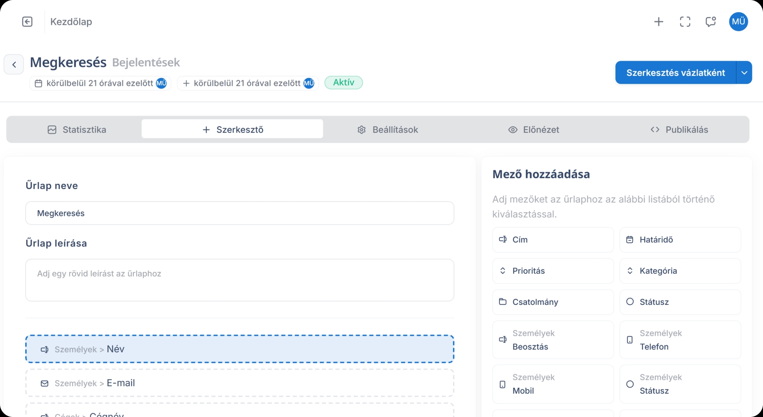Switch to the Statisztika tab
Screen dimensions: 763x417
click(x=77, y=130)
